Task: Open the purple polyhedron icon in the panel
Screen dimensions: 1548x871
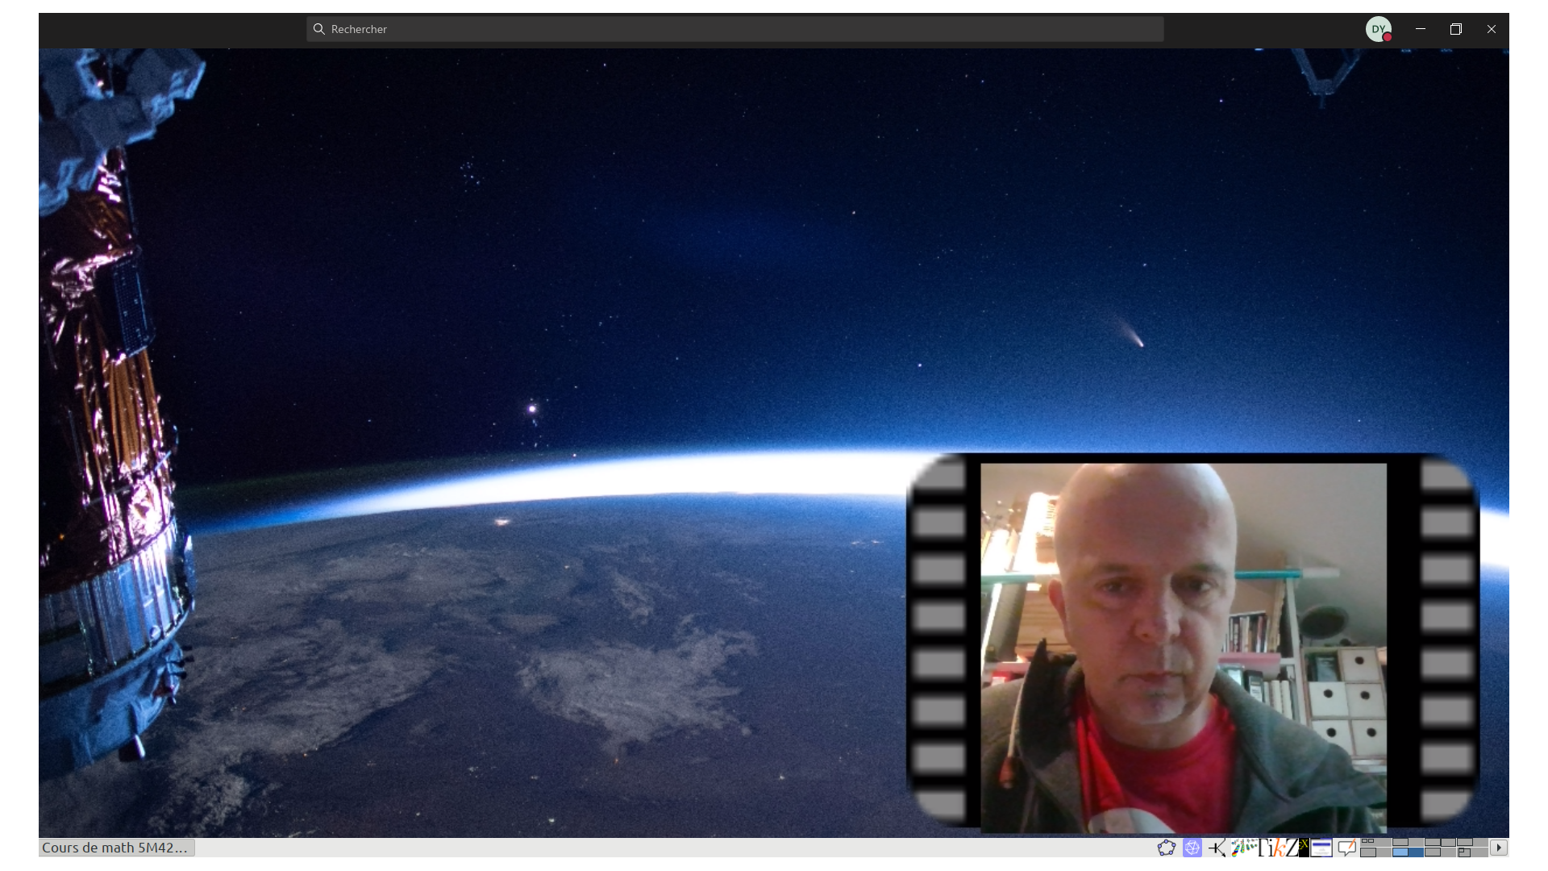Action: pyautogui.click(x=1192, y=848)
